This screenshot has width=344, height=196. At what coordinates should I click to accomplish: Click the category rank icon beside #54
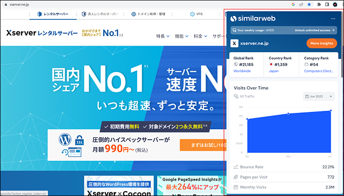tap(306, 64)
